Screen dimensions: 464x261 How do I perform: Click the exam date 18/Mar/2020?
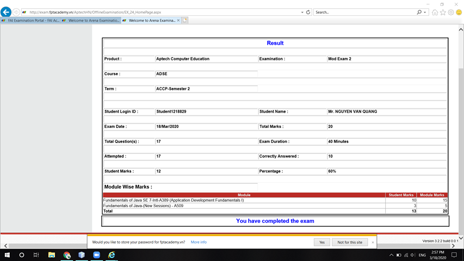click(168, 126)
